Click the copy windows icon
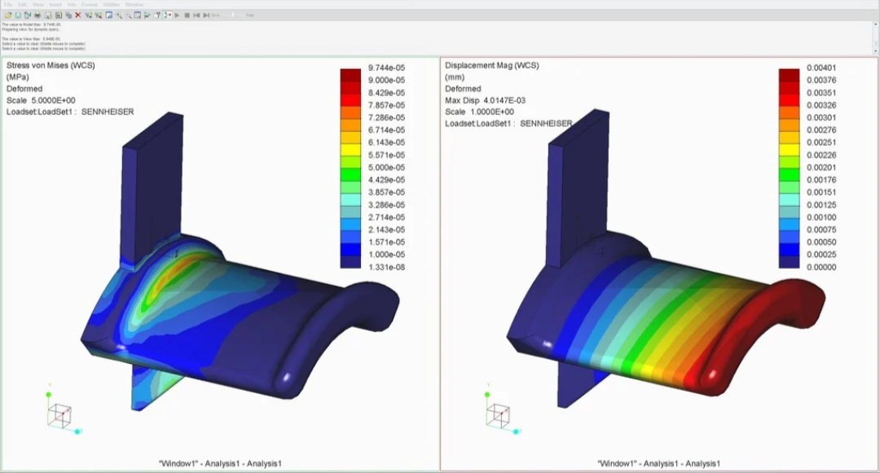The width and height of the screenshot is (880, 473). click(68, 15)
